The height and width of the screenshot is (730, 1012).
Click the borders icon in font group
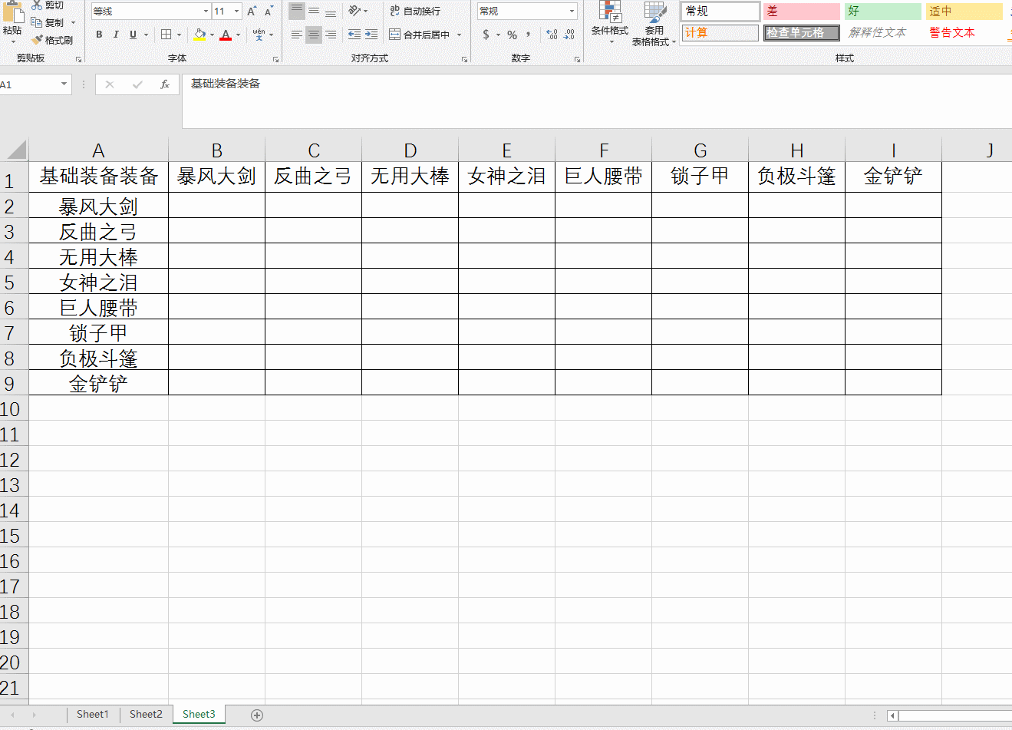coord(166,35)
